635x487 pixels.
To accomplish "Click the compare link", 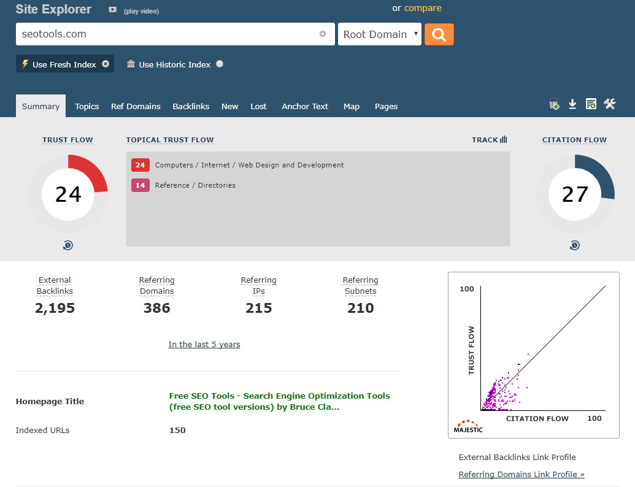I will click(423, 8).
